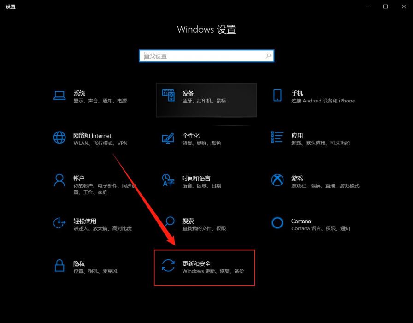The image size is (413, 323).
Task: Open the Cortana title
Action: 301,221
